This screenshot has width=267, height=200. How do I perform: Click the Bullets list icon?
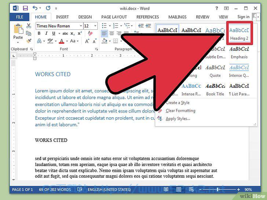104,26
